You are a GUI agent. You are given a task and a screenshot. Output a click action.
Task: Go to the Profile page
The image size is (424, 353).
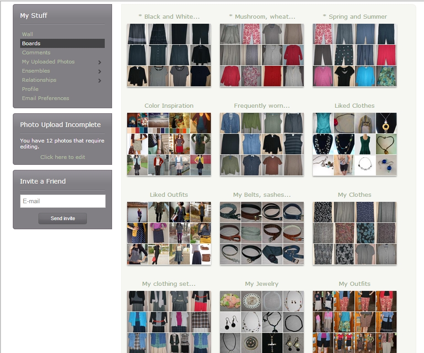pyautogui.click(x=30, y=89)
